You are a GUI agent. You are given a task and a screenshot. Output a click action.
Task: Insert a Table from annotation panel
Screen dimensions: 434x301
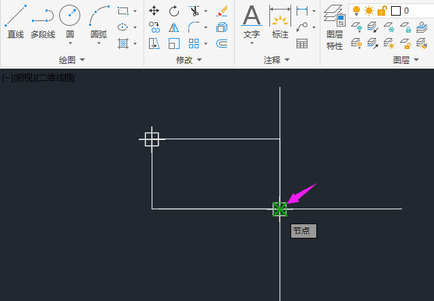click(x=302, y=43)
